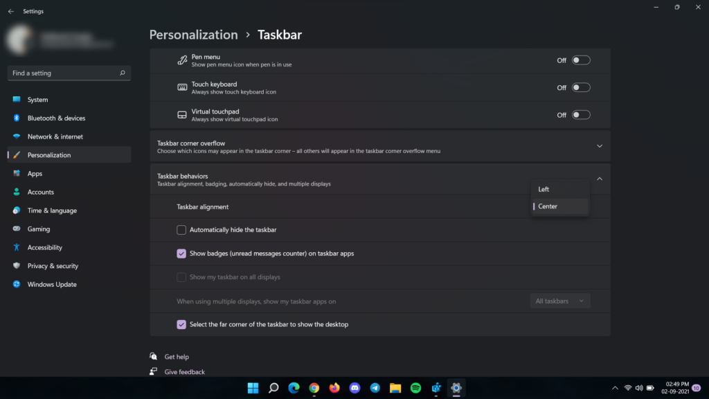This screenshot has height=399, width=709.
Task: Expand the Taskbar corner overflow section
Action: point(600,146)
